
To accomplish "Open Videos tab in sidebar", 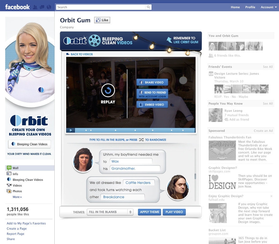I will (x=17, y=185).
